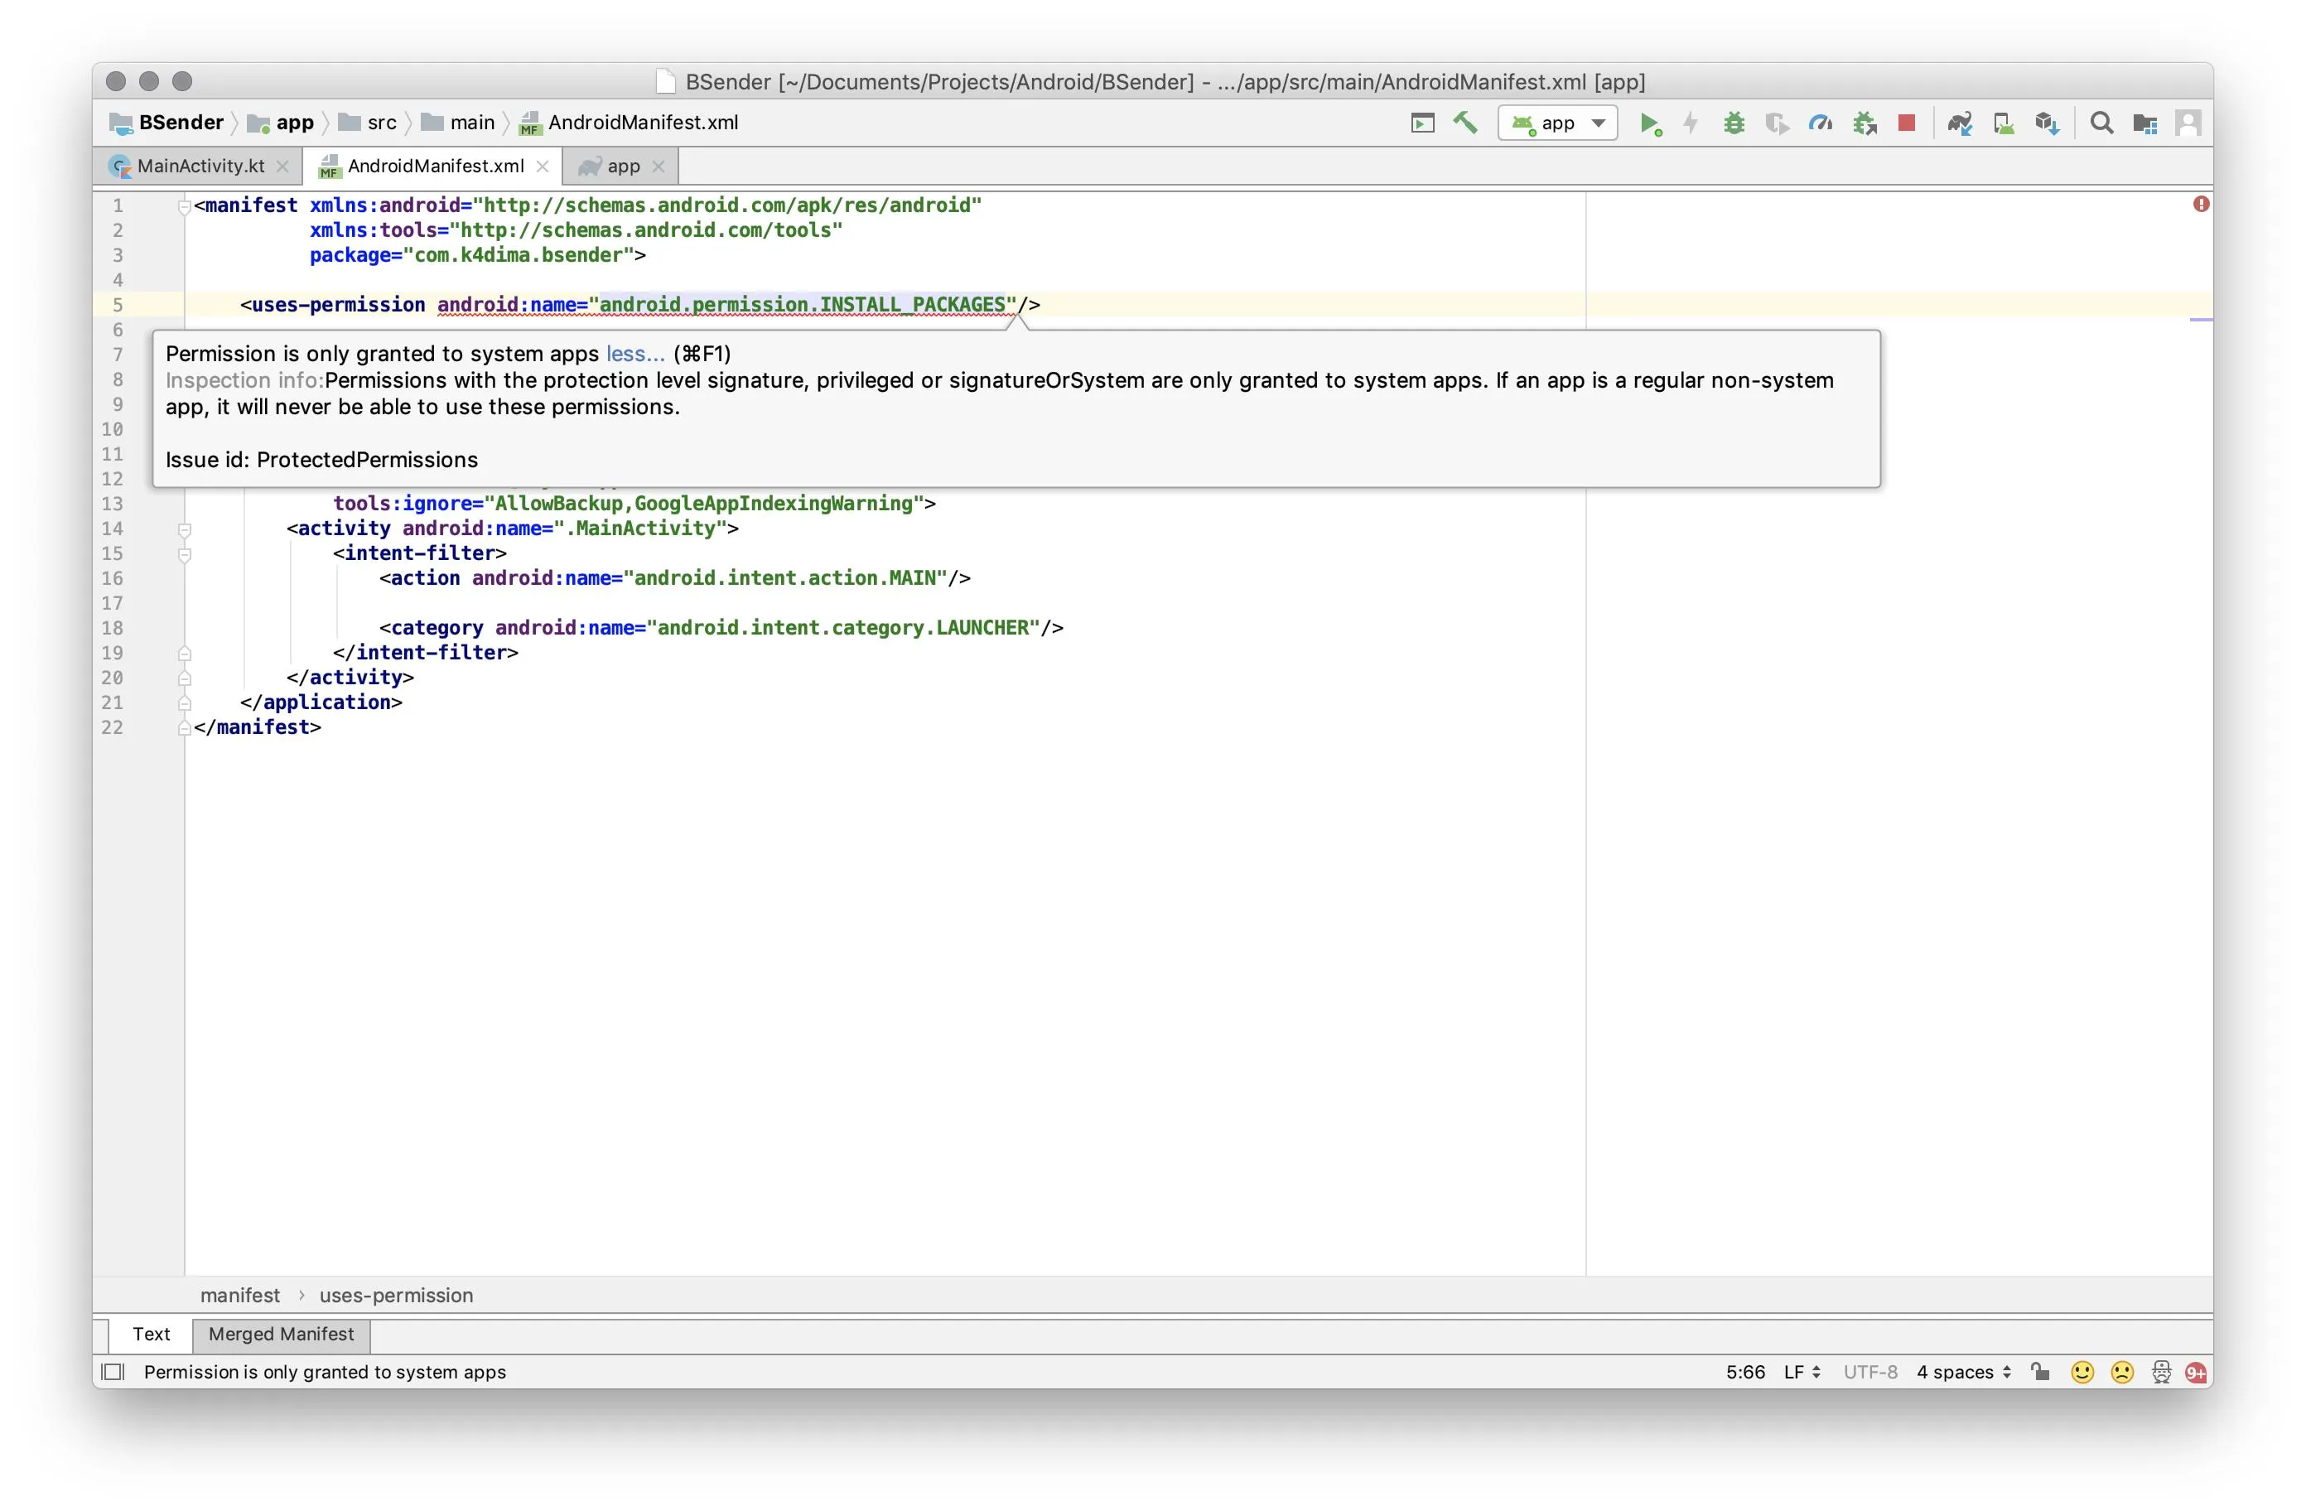
Task: Open the LF line separator selector
Action: tap(1802, 1372)
